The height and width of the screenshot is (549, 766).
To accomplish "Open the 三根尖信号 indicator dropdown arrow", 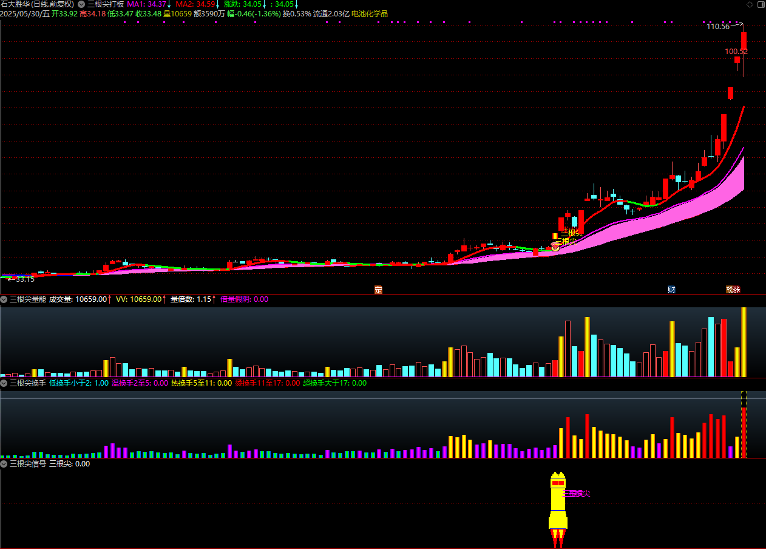I will click(x=4, y=464).
